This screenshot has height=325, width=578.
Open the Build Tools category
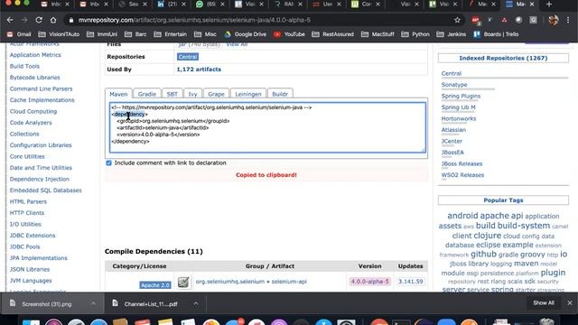click(x=24, y=66)
